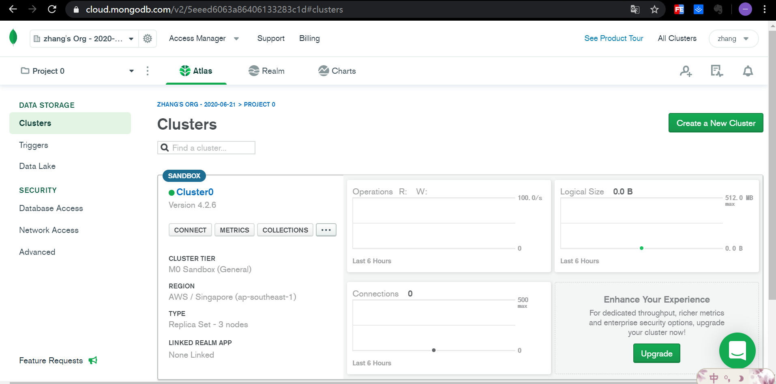Click the METRICS button for Cluster0
Viewport: 776px width, 384px height.
click(x=234, y=230)
